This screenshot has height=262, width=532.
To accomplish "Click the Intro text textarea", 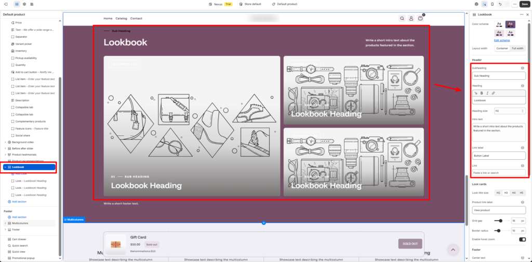I will click(499, 132).
